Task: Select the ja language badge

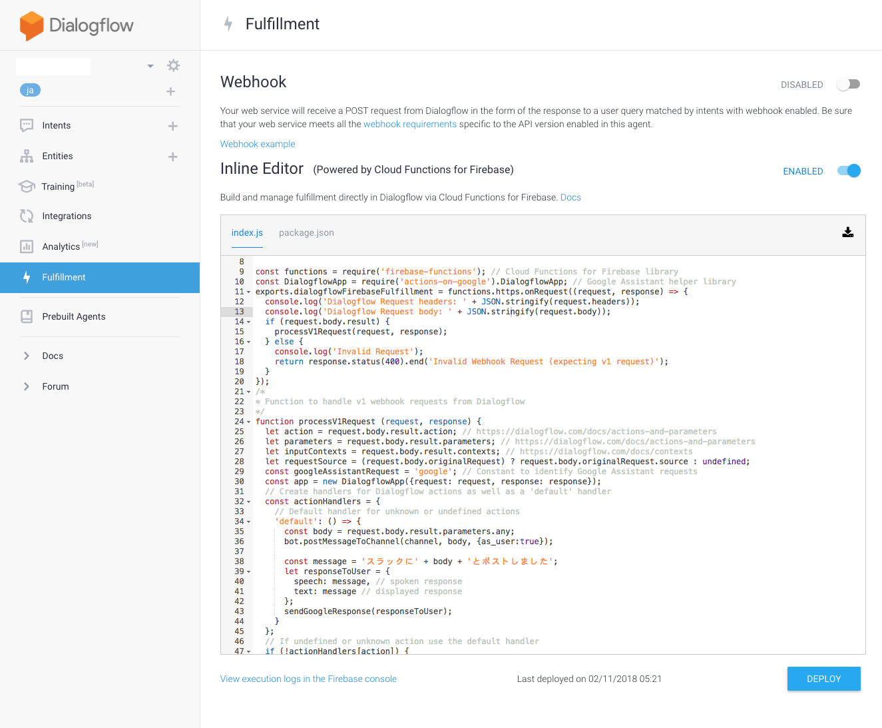Action: (30, 91)
